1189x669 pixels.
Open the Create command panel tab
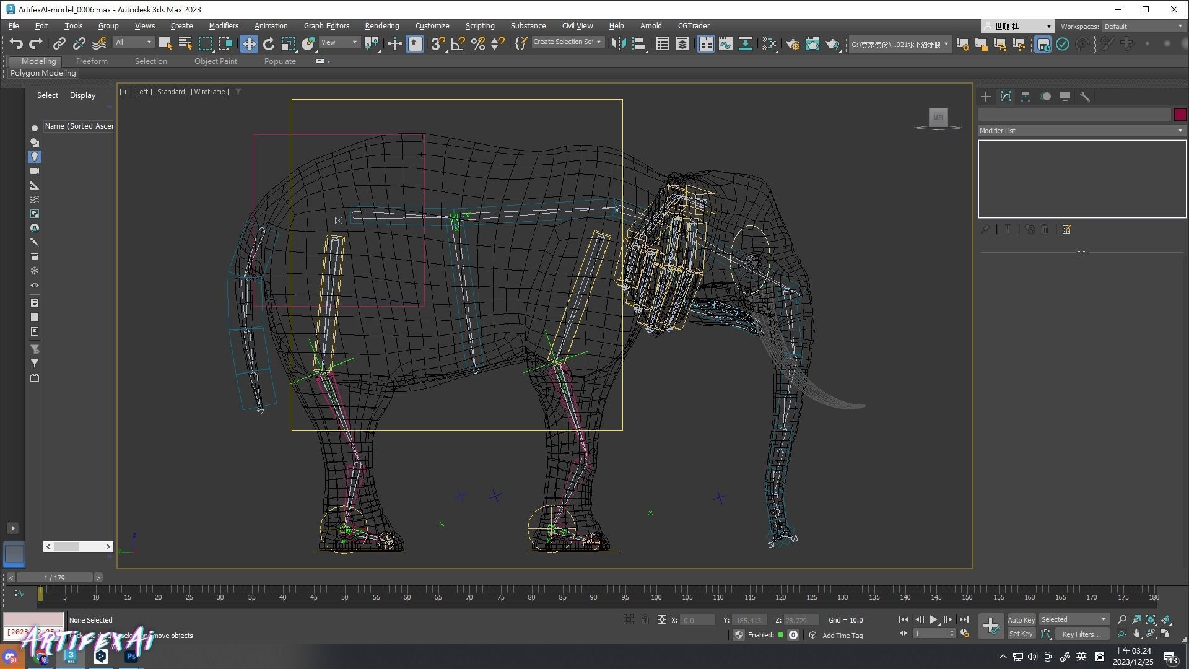click(986, 97)
